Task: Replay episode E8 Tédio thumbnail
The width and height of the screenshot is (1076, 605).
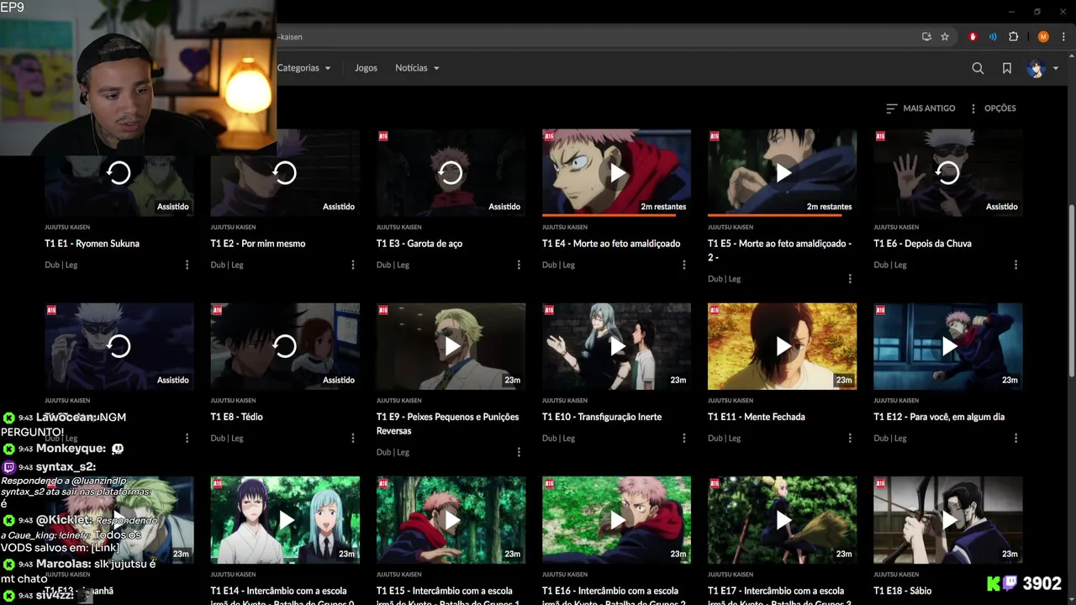Action: pyautogui.click(x=285, y=346)
